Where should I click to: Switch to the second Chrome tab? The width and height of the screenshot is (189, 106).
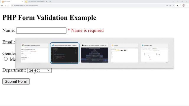click(36, 2)
